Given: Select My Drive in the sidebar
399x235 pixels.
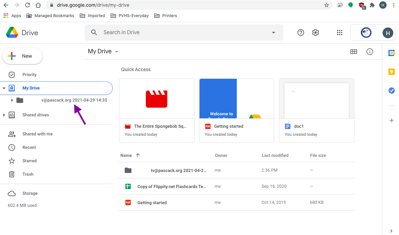Looking at the screenshot, I should [x=56, y=88].
